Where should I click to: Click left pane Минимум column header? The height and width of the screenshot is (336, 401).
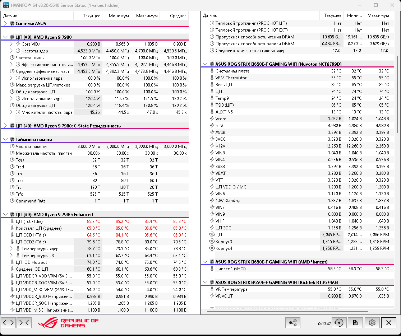(117, 15)
